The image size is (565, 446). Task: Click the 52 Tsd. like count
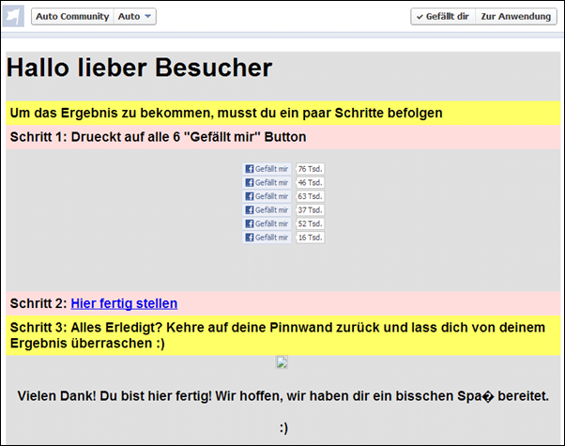click(310, 223)
